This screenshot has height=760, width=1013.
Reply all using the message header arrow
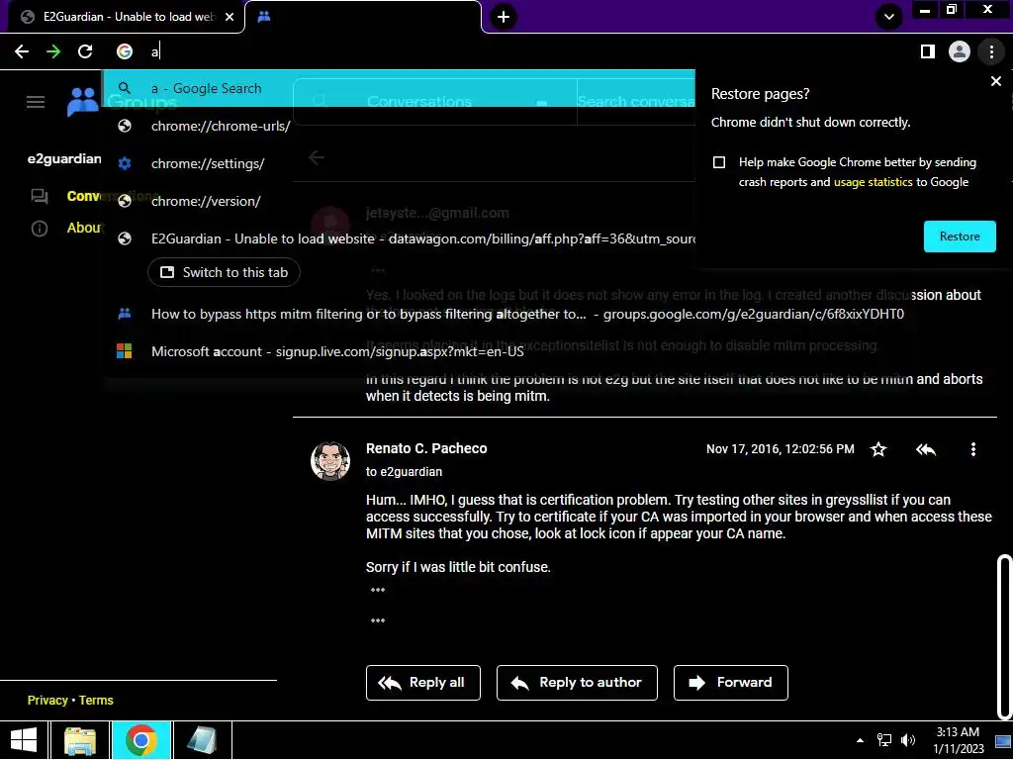pyautogui.click(x=926, y=449)
